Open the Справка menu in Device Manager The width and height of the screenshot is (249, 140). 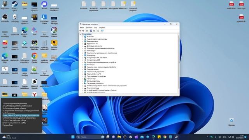coord(102,28)
